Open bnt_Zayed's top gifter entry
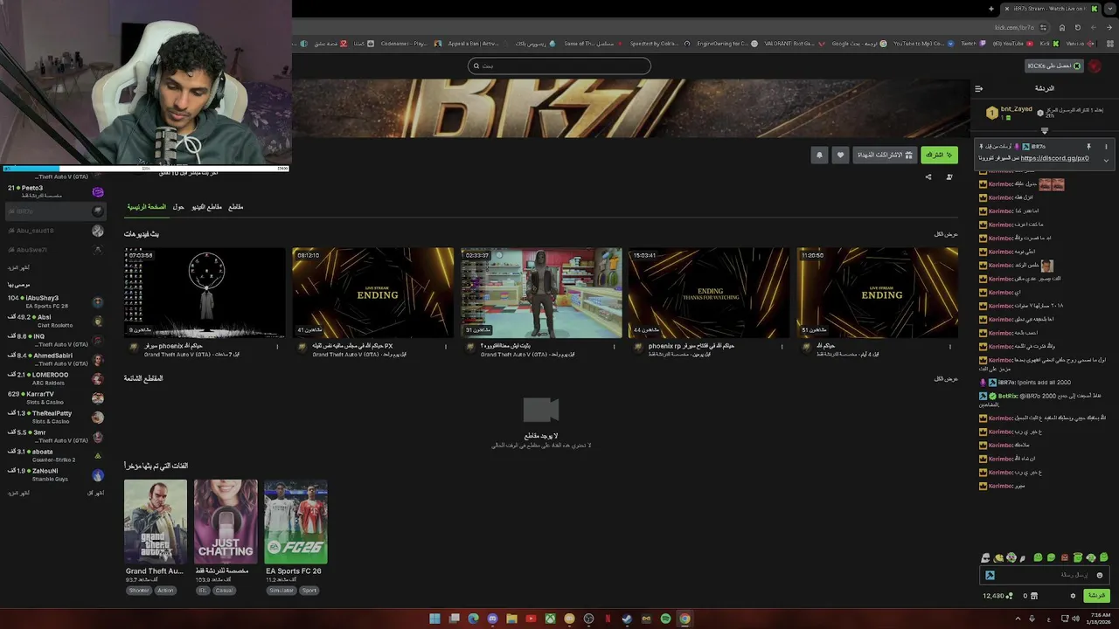Viewport: 1119px width, 629px height. (1010, 113)
